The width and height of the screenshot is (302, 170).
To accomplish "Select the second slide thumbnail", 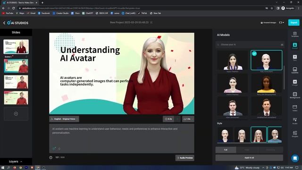I will (x=16, y=66).
